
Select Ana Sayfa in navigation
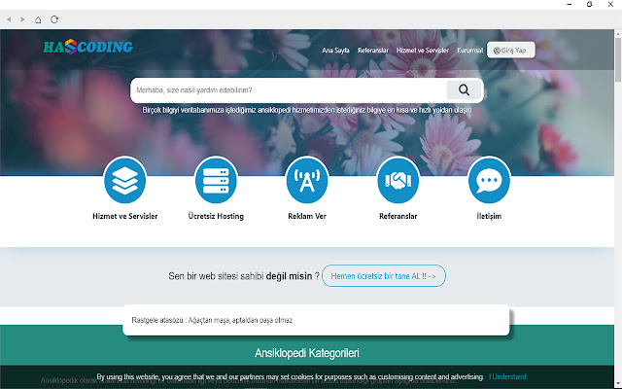pos(335,51)
